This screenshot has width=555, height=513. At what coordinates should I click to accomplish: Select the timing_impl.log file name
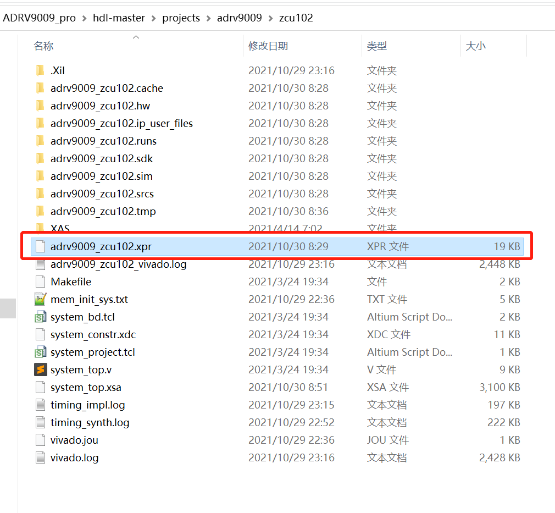click(87, 405)
